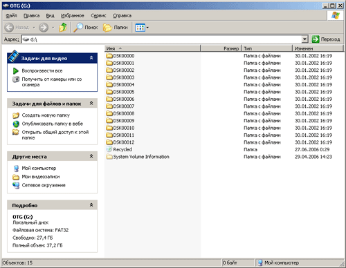346x268 pixels.
Task: Open the view mode icon button
Action: pyautogui.click(x=140, y=28)
